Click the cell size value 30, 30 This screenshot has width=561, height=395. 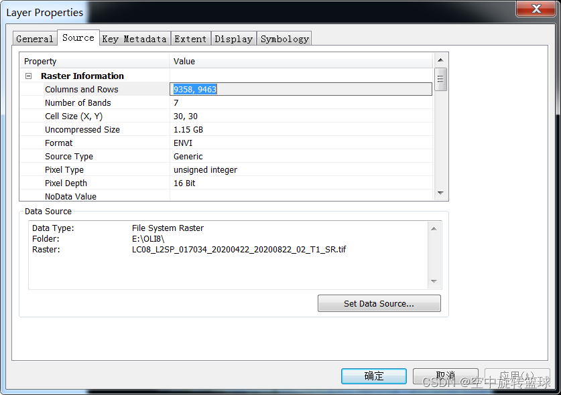point(186,116)
